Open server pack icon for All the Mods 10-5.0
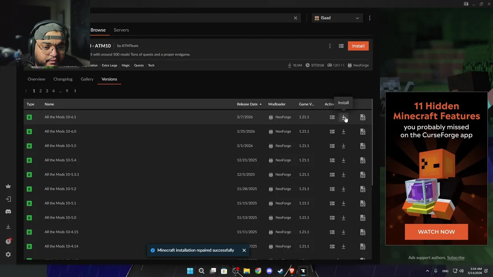 tap(332, 218)
